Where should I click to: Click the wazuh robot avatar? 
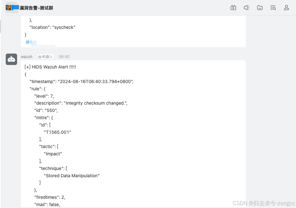11,59
